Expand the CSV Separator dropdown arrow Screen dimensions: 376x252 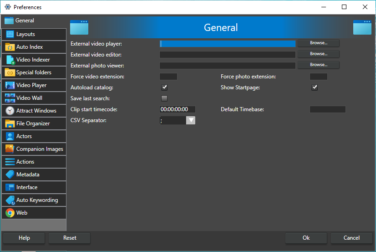tap(191, 120)
